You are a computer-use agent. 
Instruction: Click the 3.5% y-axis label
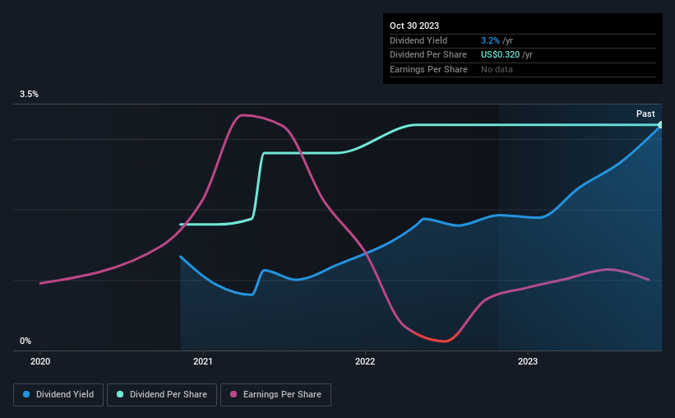29,94
